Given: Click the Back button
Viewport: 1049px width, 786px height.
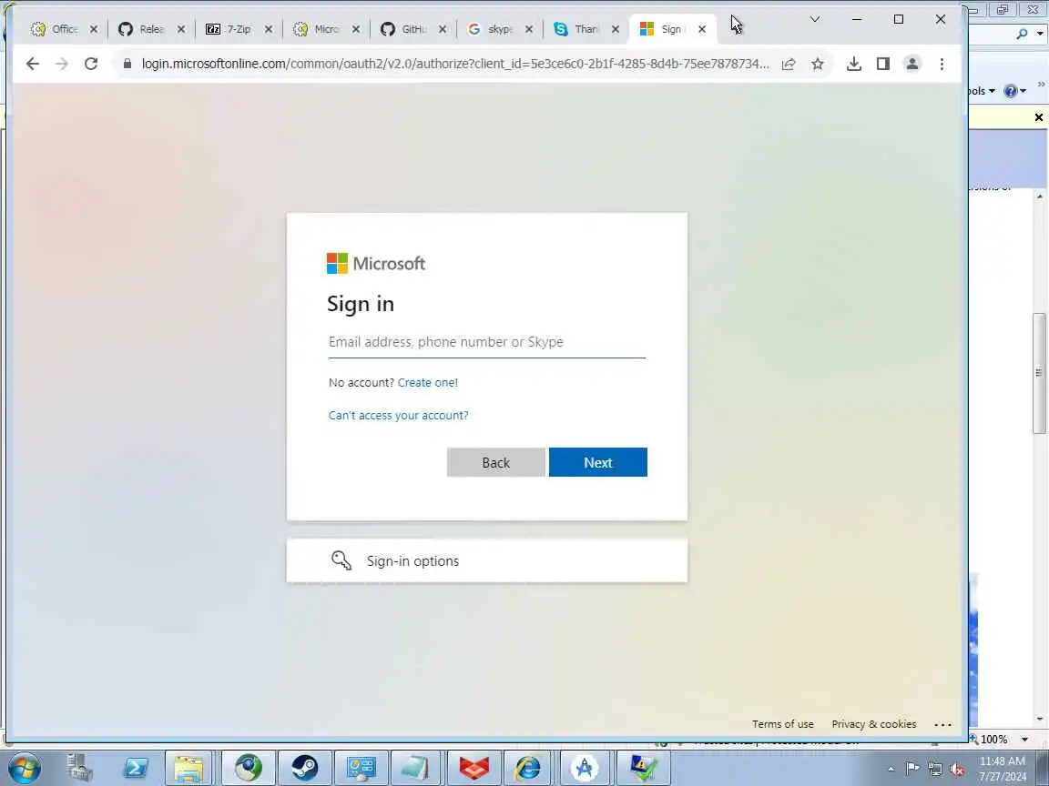Looking at the screenshot, I should coord(495,462).
